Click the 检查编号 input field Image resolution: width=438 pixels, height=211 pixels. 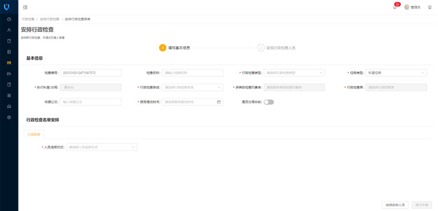(91, 73)
